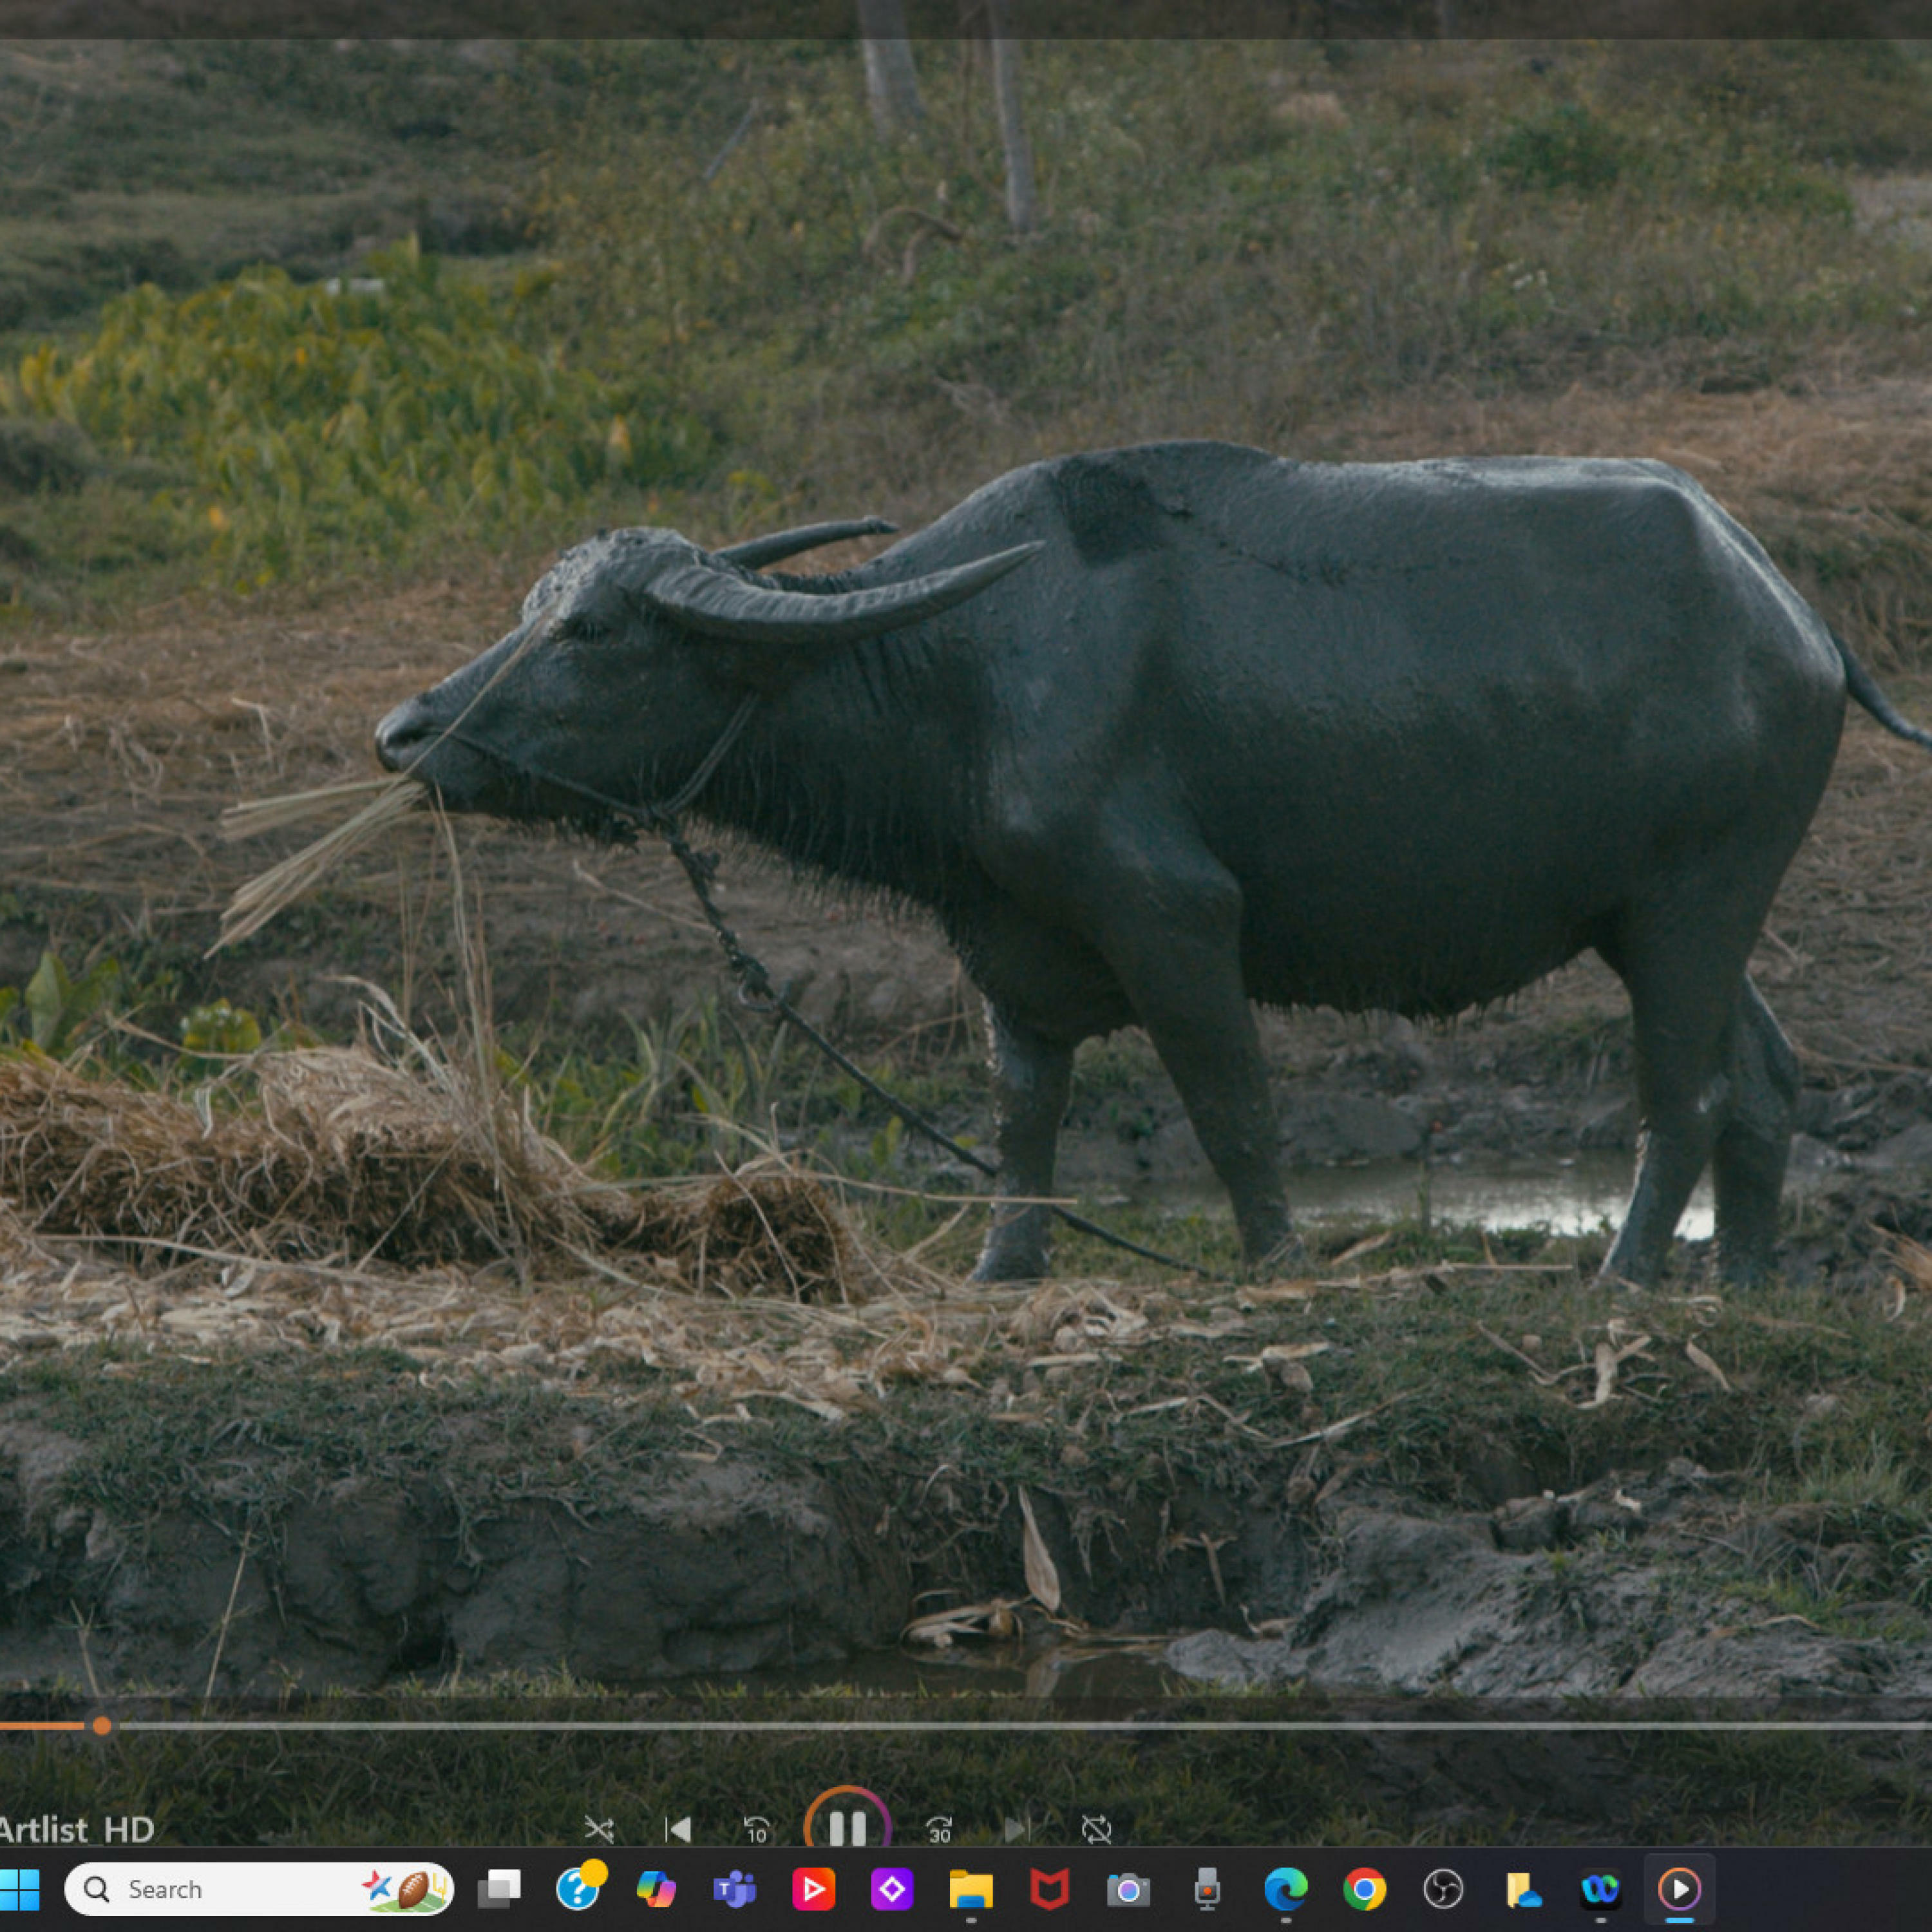
Task: Switch to Google Chrome
Action: pos(1364,1889)
